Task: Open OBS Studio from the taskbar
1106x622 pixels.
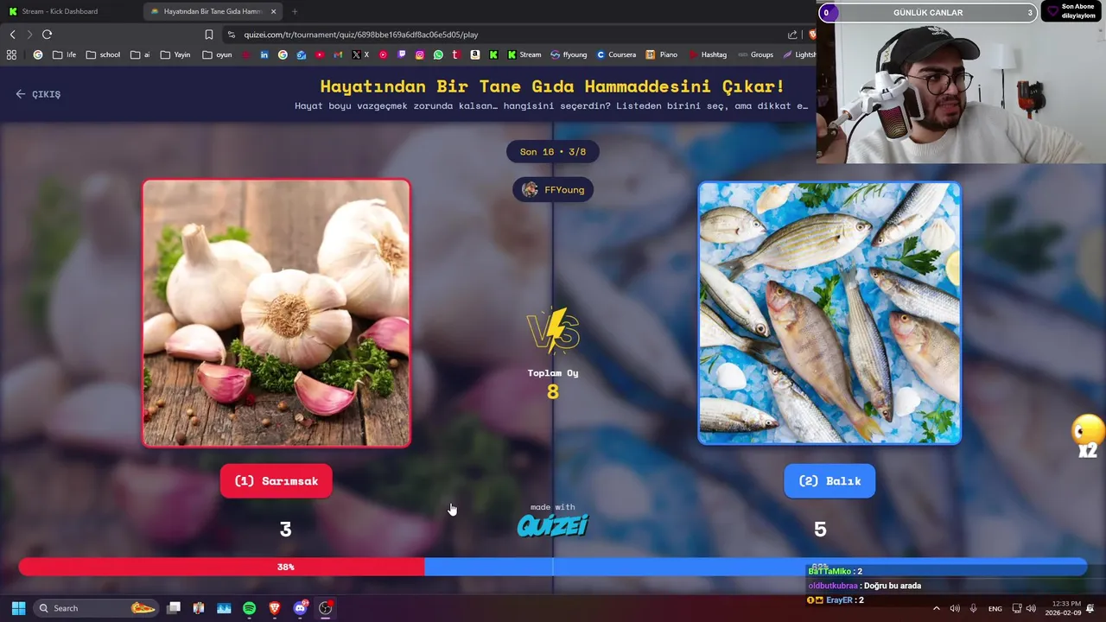Action: click(326, 608)
